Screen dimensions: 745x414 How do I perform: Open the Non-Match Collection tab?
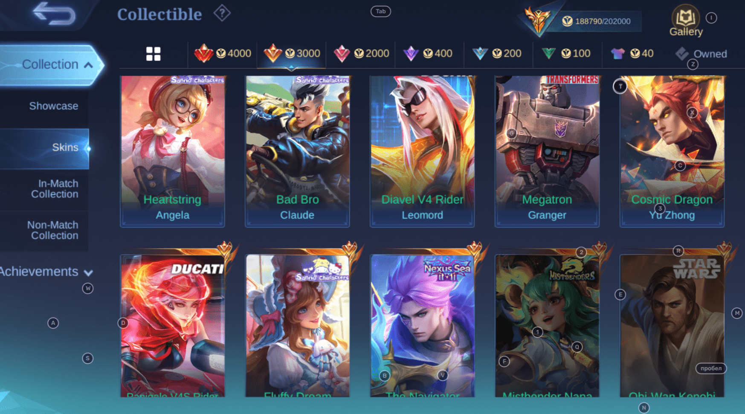click(53, 230)
